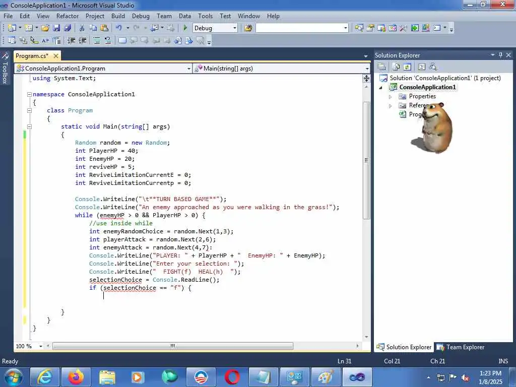This screenshot has width=516, height=387.
Task: Click View Code in Solution Explorer toolbar
Action: [x=422, y=67]
